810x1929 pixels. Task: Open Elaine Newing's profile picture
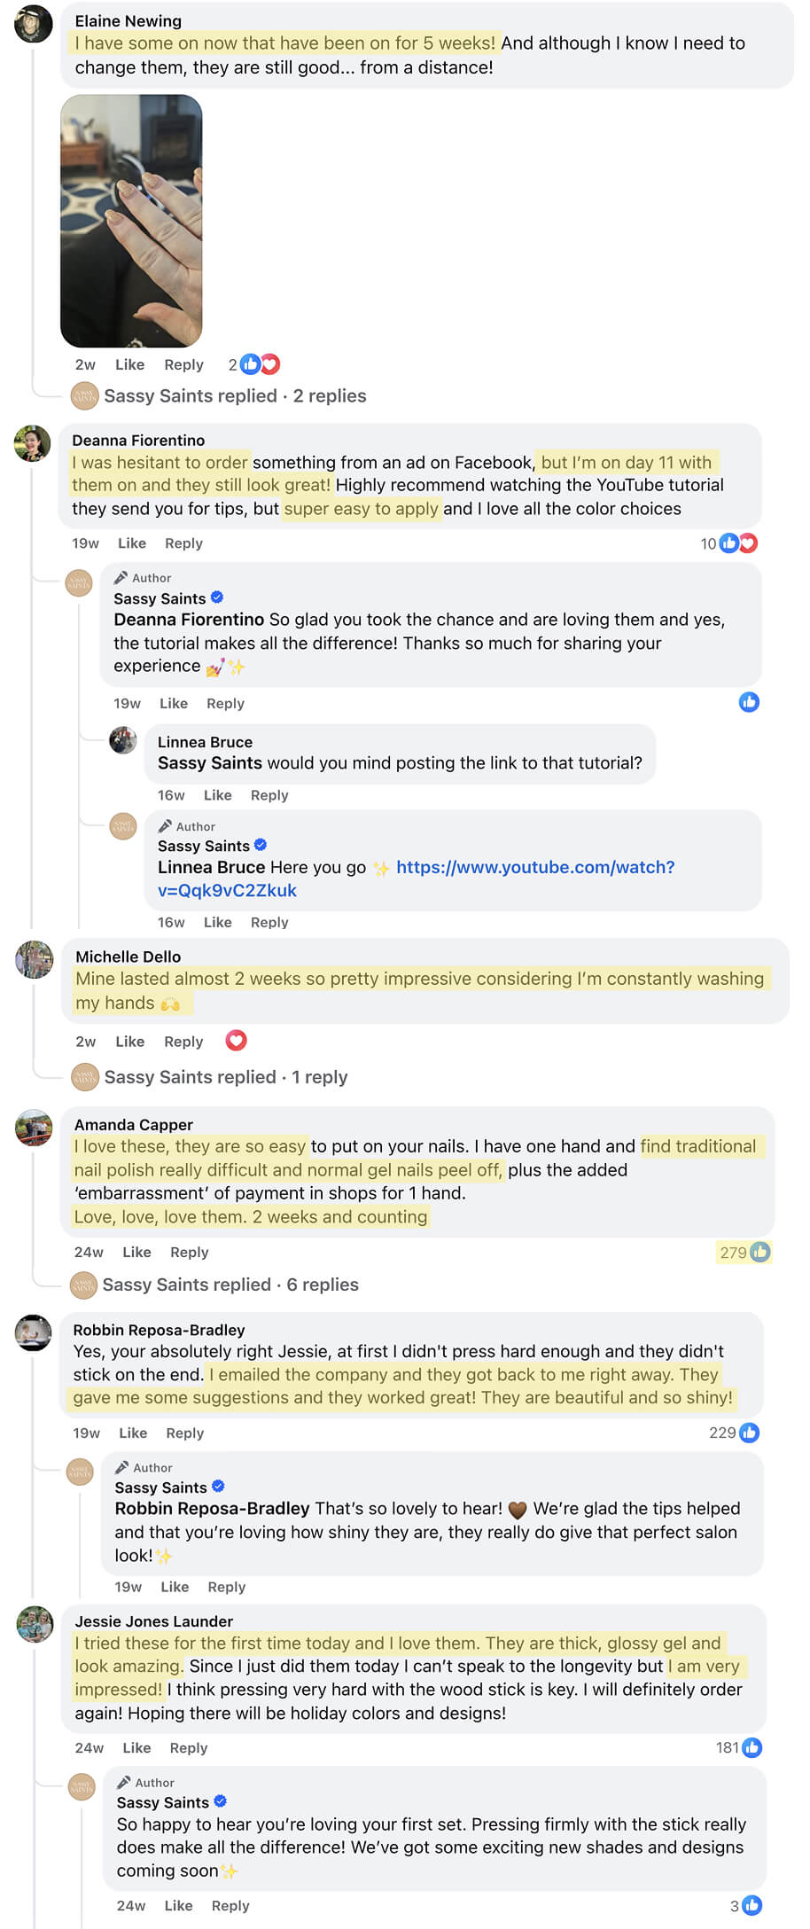pos(34,24)
